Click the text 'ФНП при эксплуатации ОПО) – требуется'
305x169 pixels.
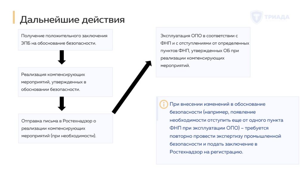click(x=219, y=128)
